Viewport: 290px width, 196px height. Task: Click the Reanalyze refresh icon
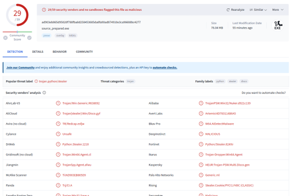click(x=228, y=10)
